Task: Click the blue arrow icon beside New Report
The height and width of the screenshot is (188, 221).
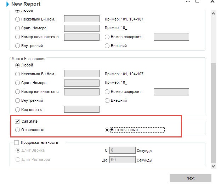Action: tap(8, 4)
